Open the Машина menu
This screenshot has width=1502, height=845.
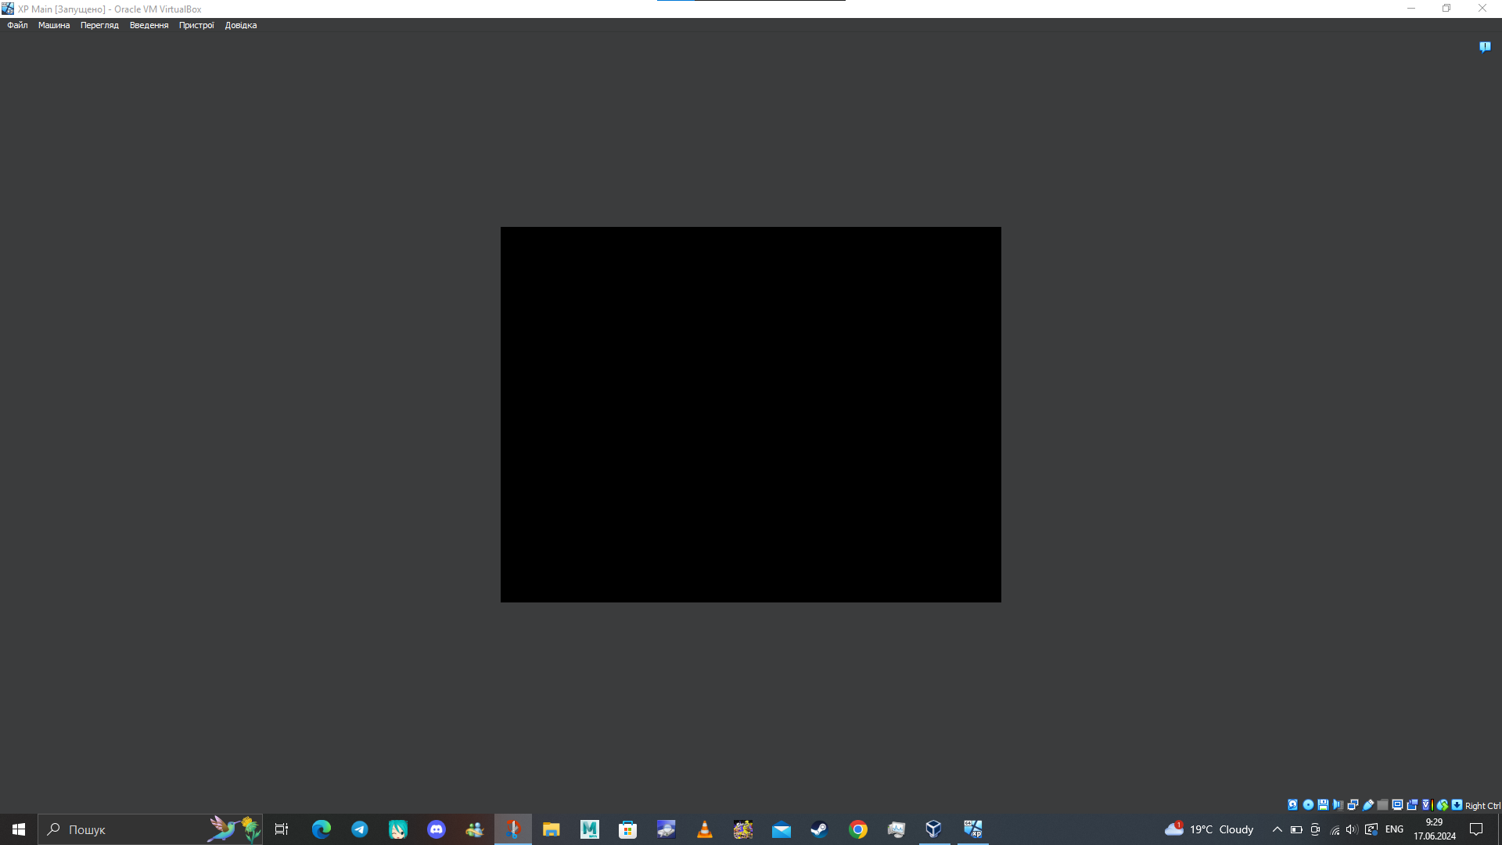point(53,25)
